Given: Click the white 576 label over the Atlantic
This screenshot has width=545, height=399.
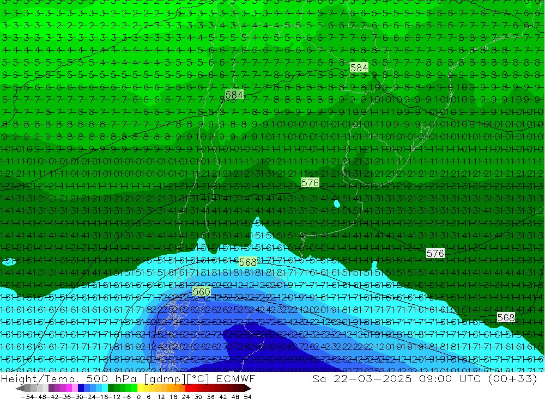Looking at the screenshot, I should [x=435, y=254].
